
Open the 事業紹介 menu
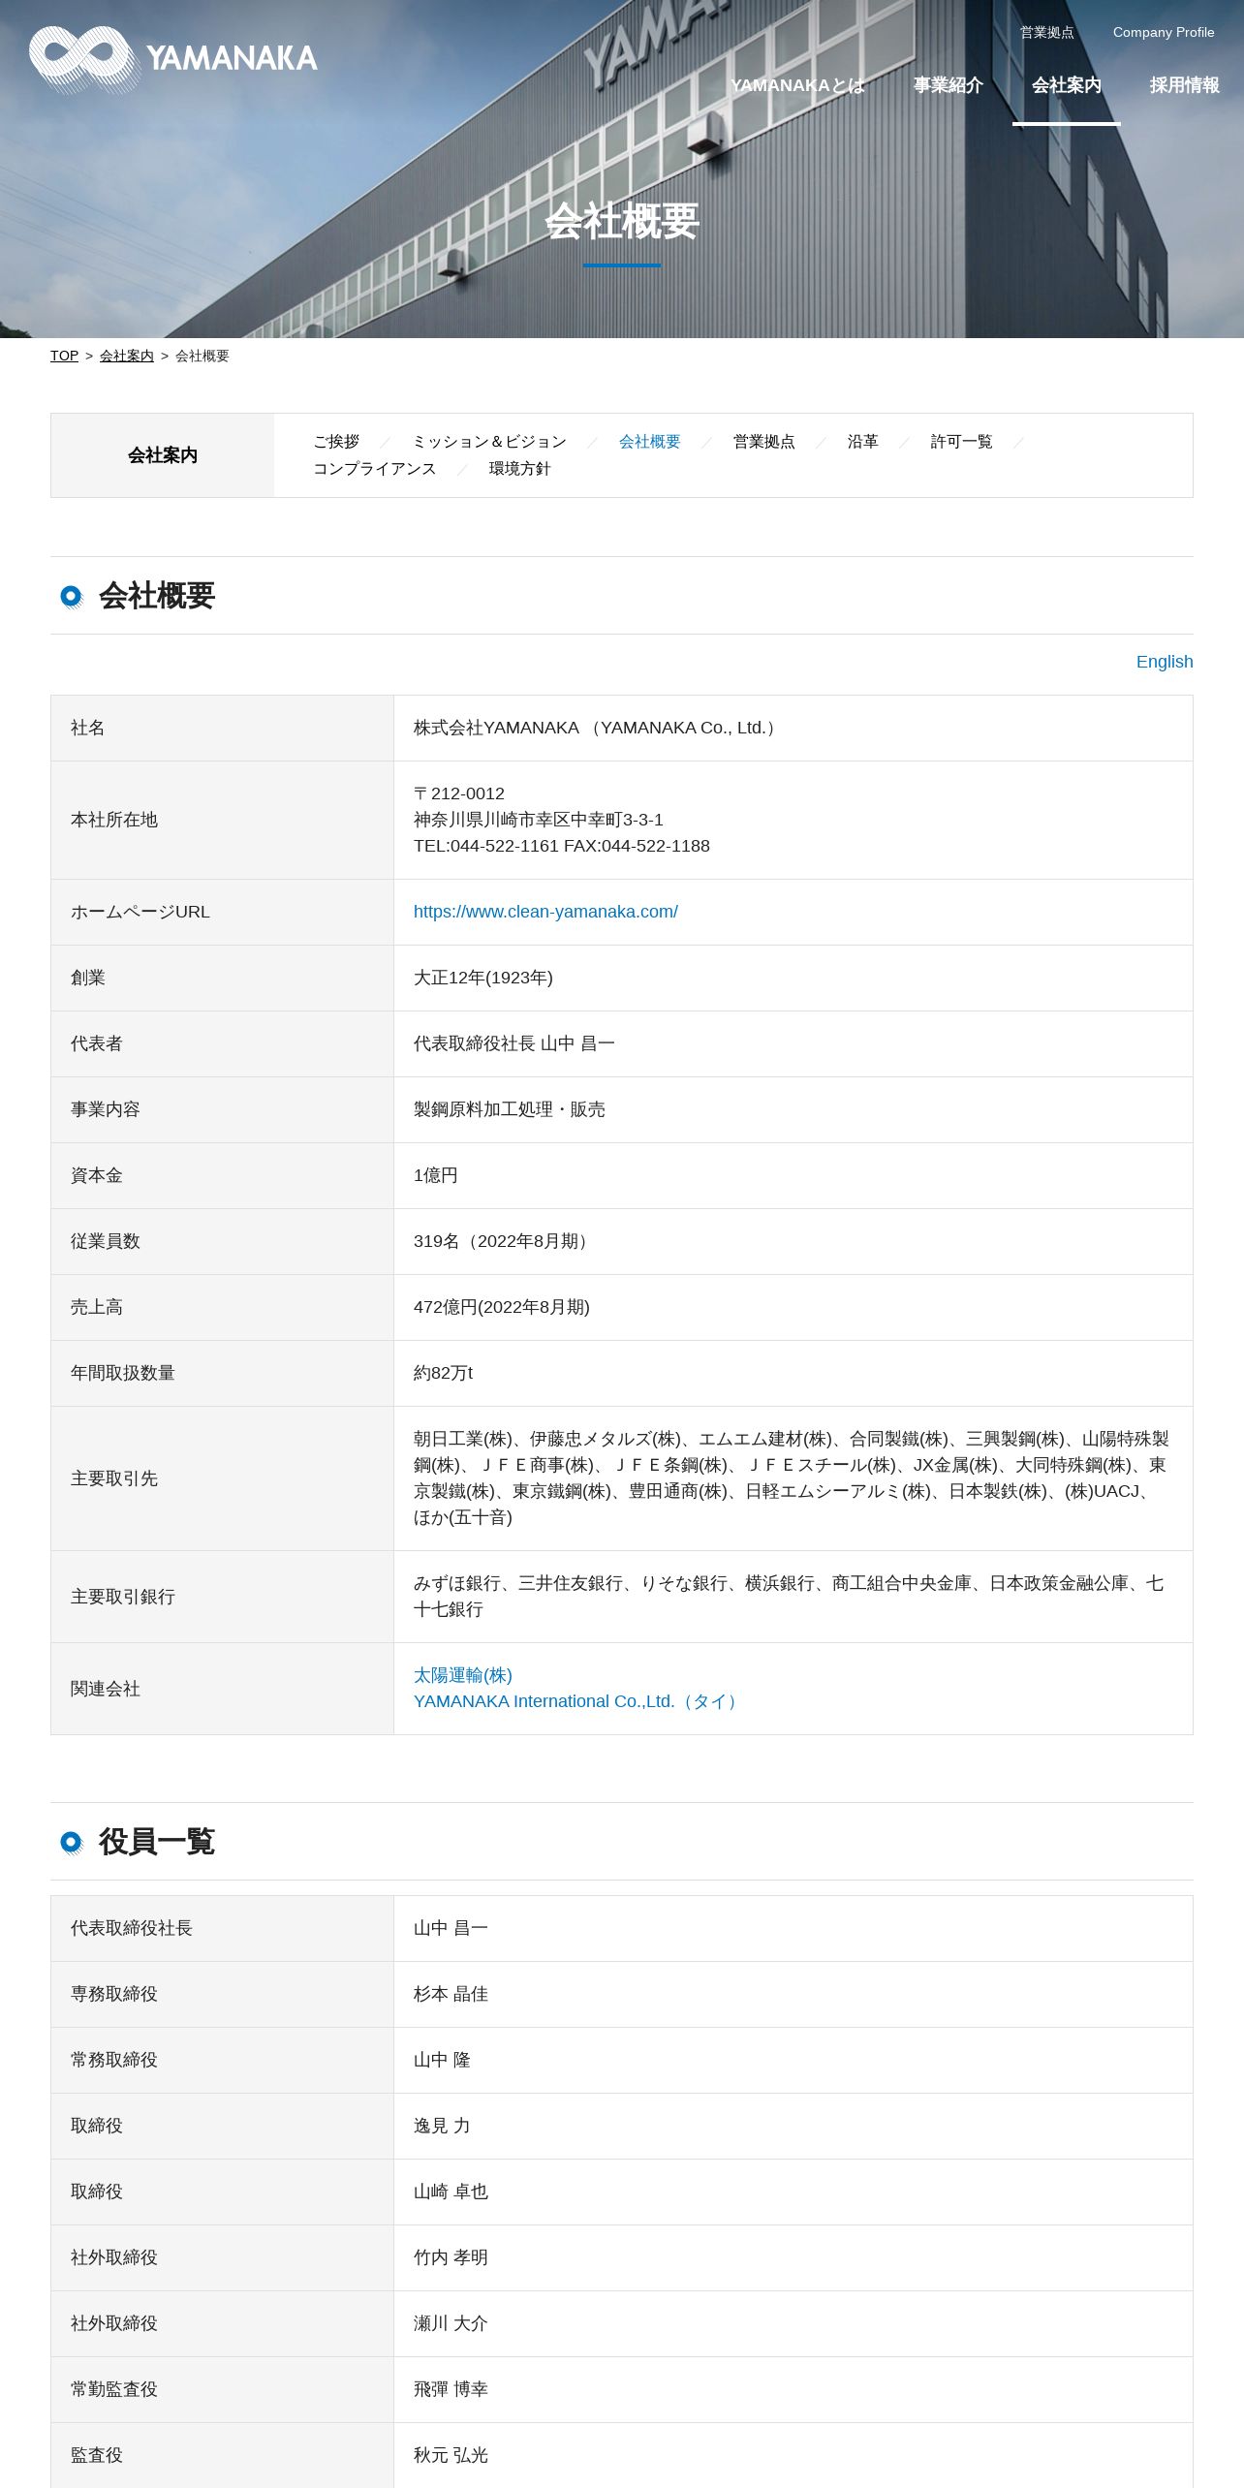pos(948,85)
